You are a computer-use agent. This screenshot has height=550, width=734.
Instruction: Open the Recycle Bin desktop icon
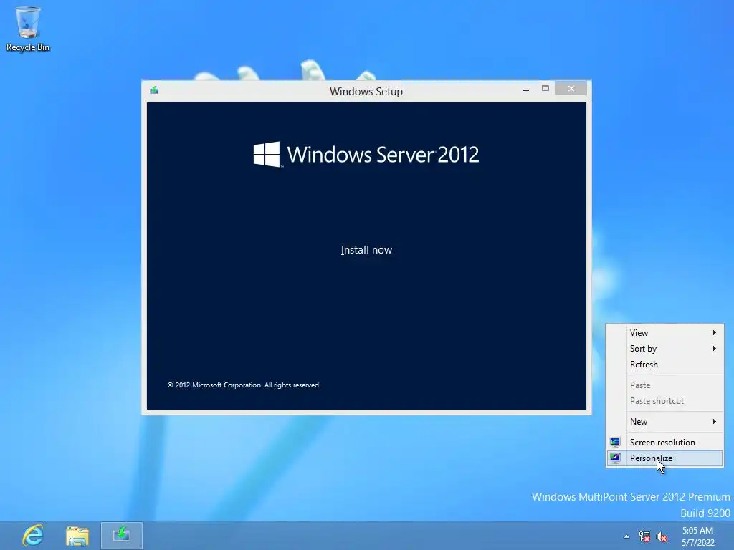click(28, 29)
